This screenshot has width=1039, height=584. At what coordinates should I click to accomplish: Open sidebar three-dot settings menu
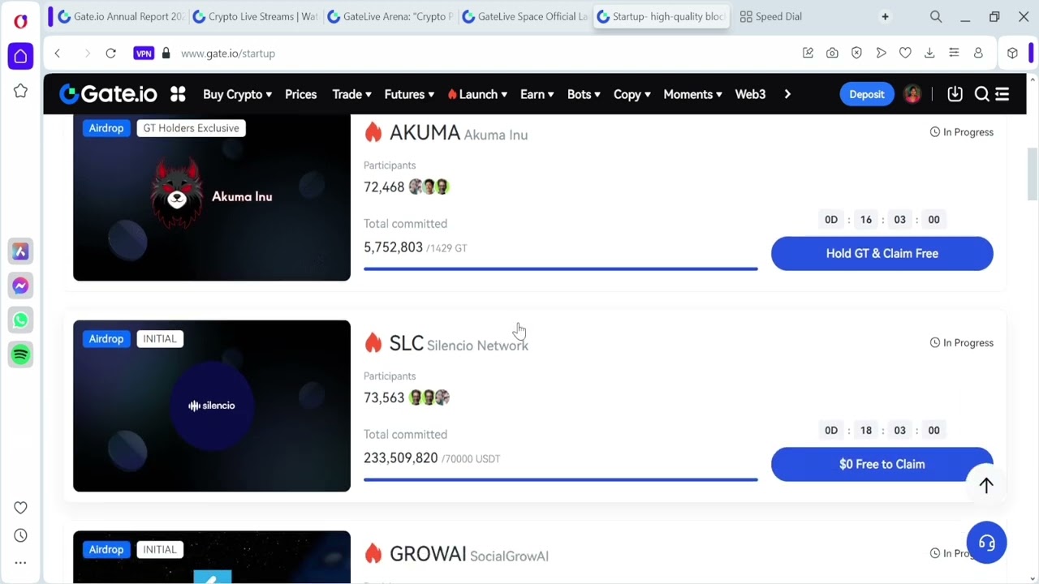[x=20, y=562]
